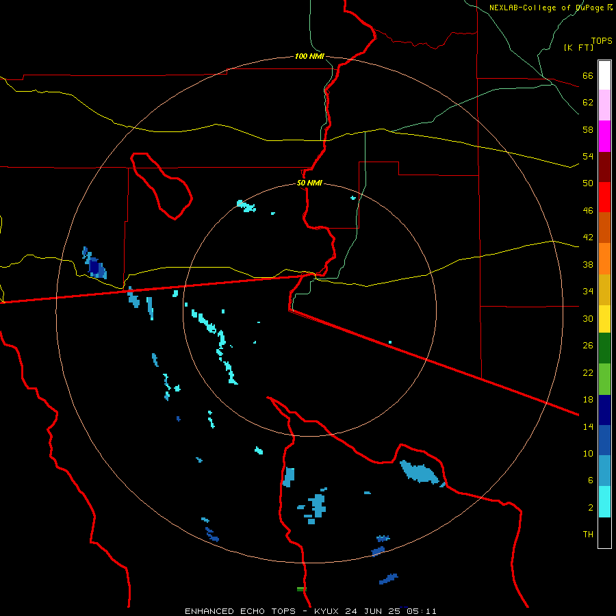The image size is (616, 616).
Task: Click the medium blue 10-14 legend swatch
Action: coord(604,440)
